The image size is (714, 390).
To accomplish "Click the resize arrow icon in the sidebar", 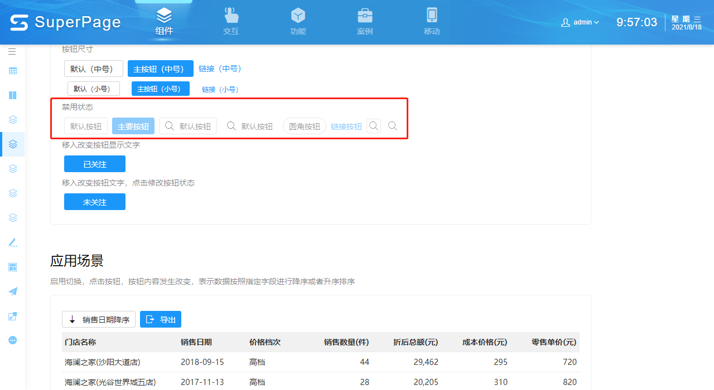I will pos(12,316).
